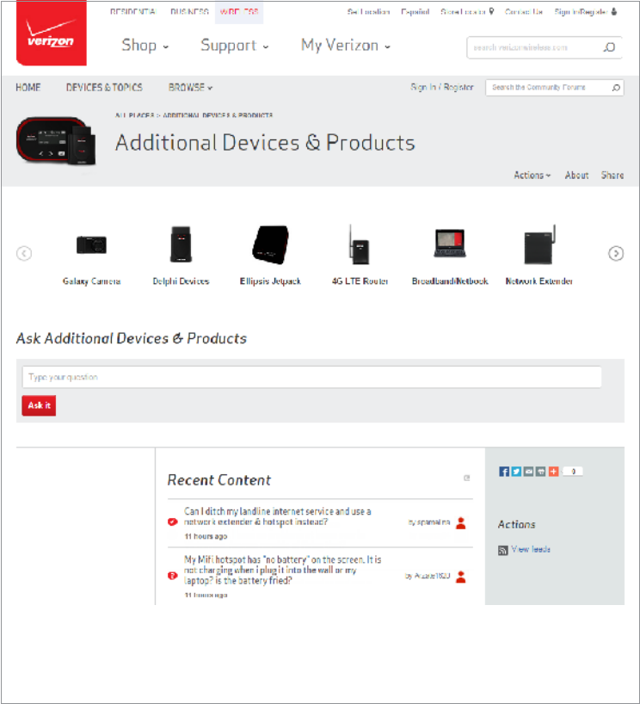Image resolution: width=640 pixels, height=704 pixels.
Task: Expand the BROWSE dropdown
Action: click(190, 88)
